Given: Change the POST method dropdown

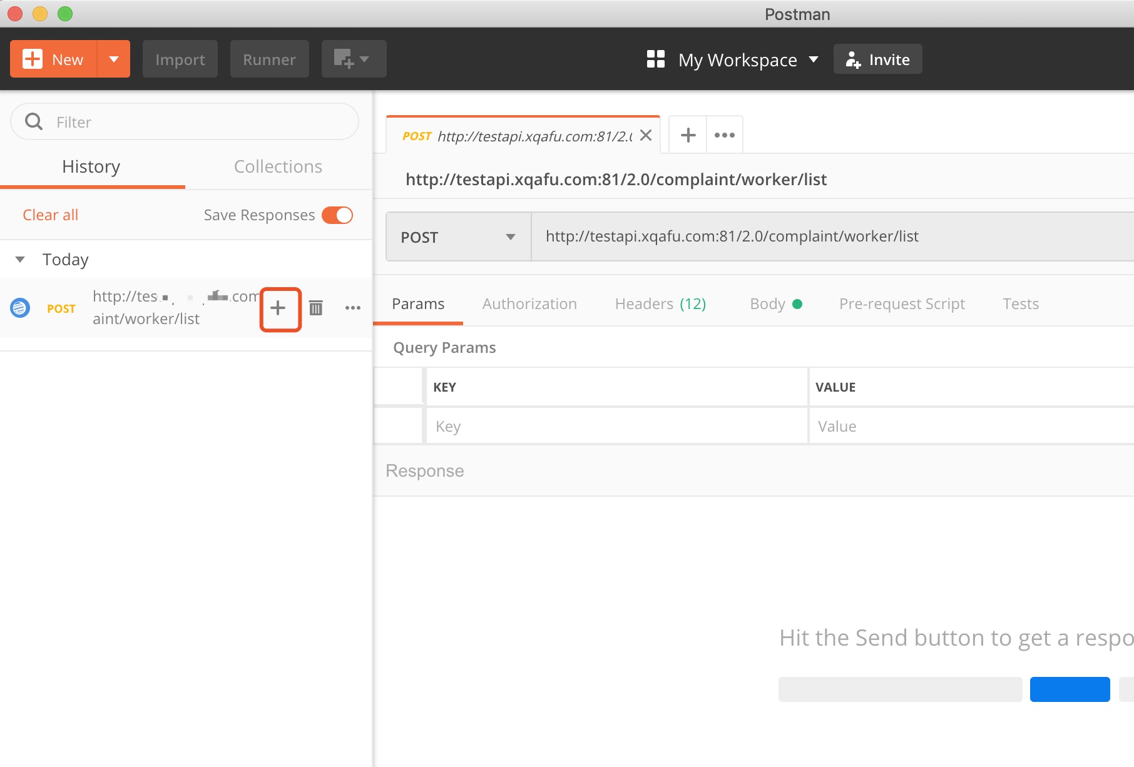Looking at the screenshot, I should click(459, 236).
